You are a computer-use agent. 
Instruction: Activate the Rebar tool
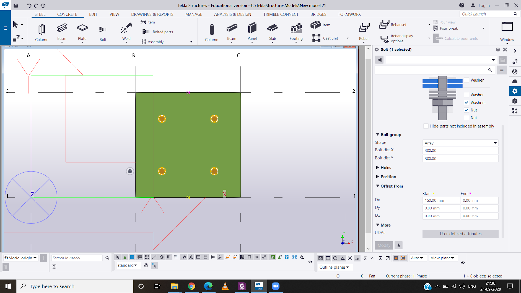coord(364,32)
